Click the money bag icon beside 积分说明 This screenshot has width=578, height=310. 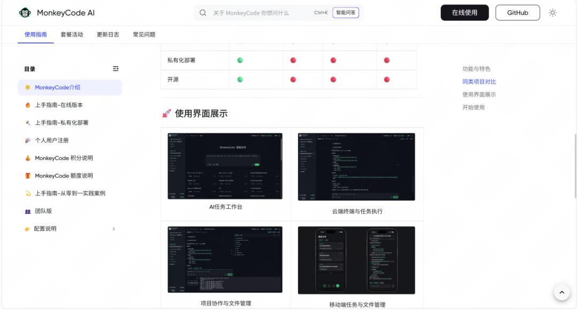(28, 158)
